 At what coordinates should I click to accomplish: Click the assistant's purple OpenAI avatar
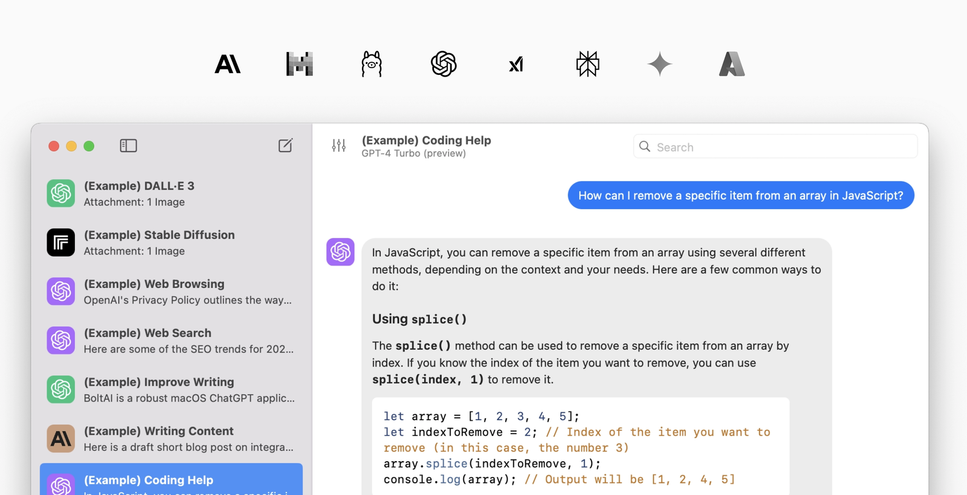340,252
